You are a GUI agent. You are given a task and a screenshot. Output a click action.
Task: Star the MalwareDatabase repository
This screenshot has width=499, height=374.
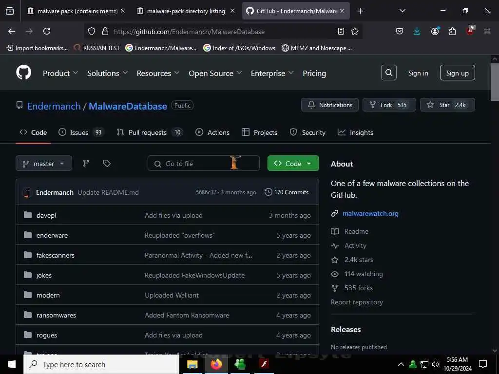tap(447, 105)
